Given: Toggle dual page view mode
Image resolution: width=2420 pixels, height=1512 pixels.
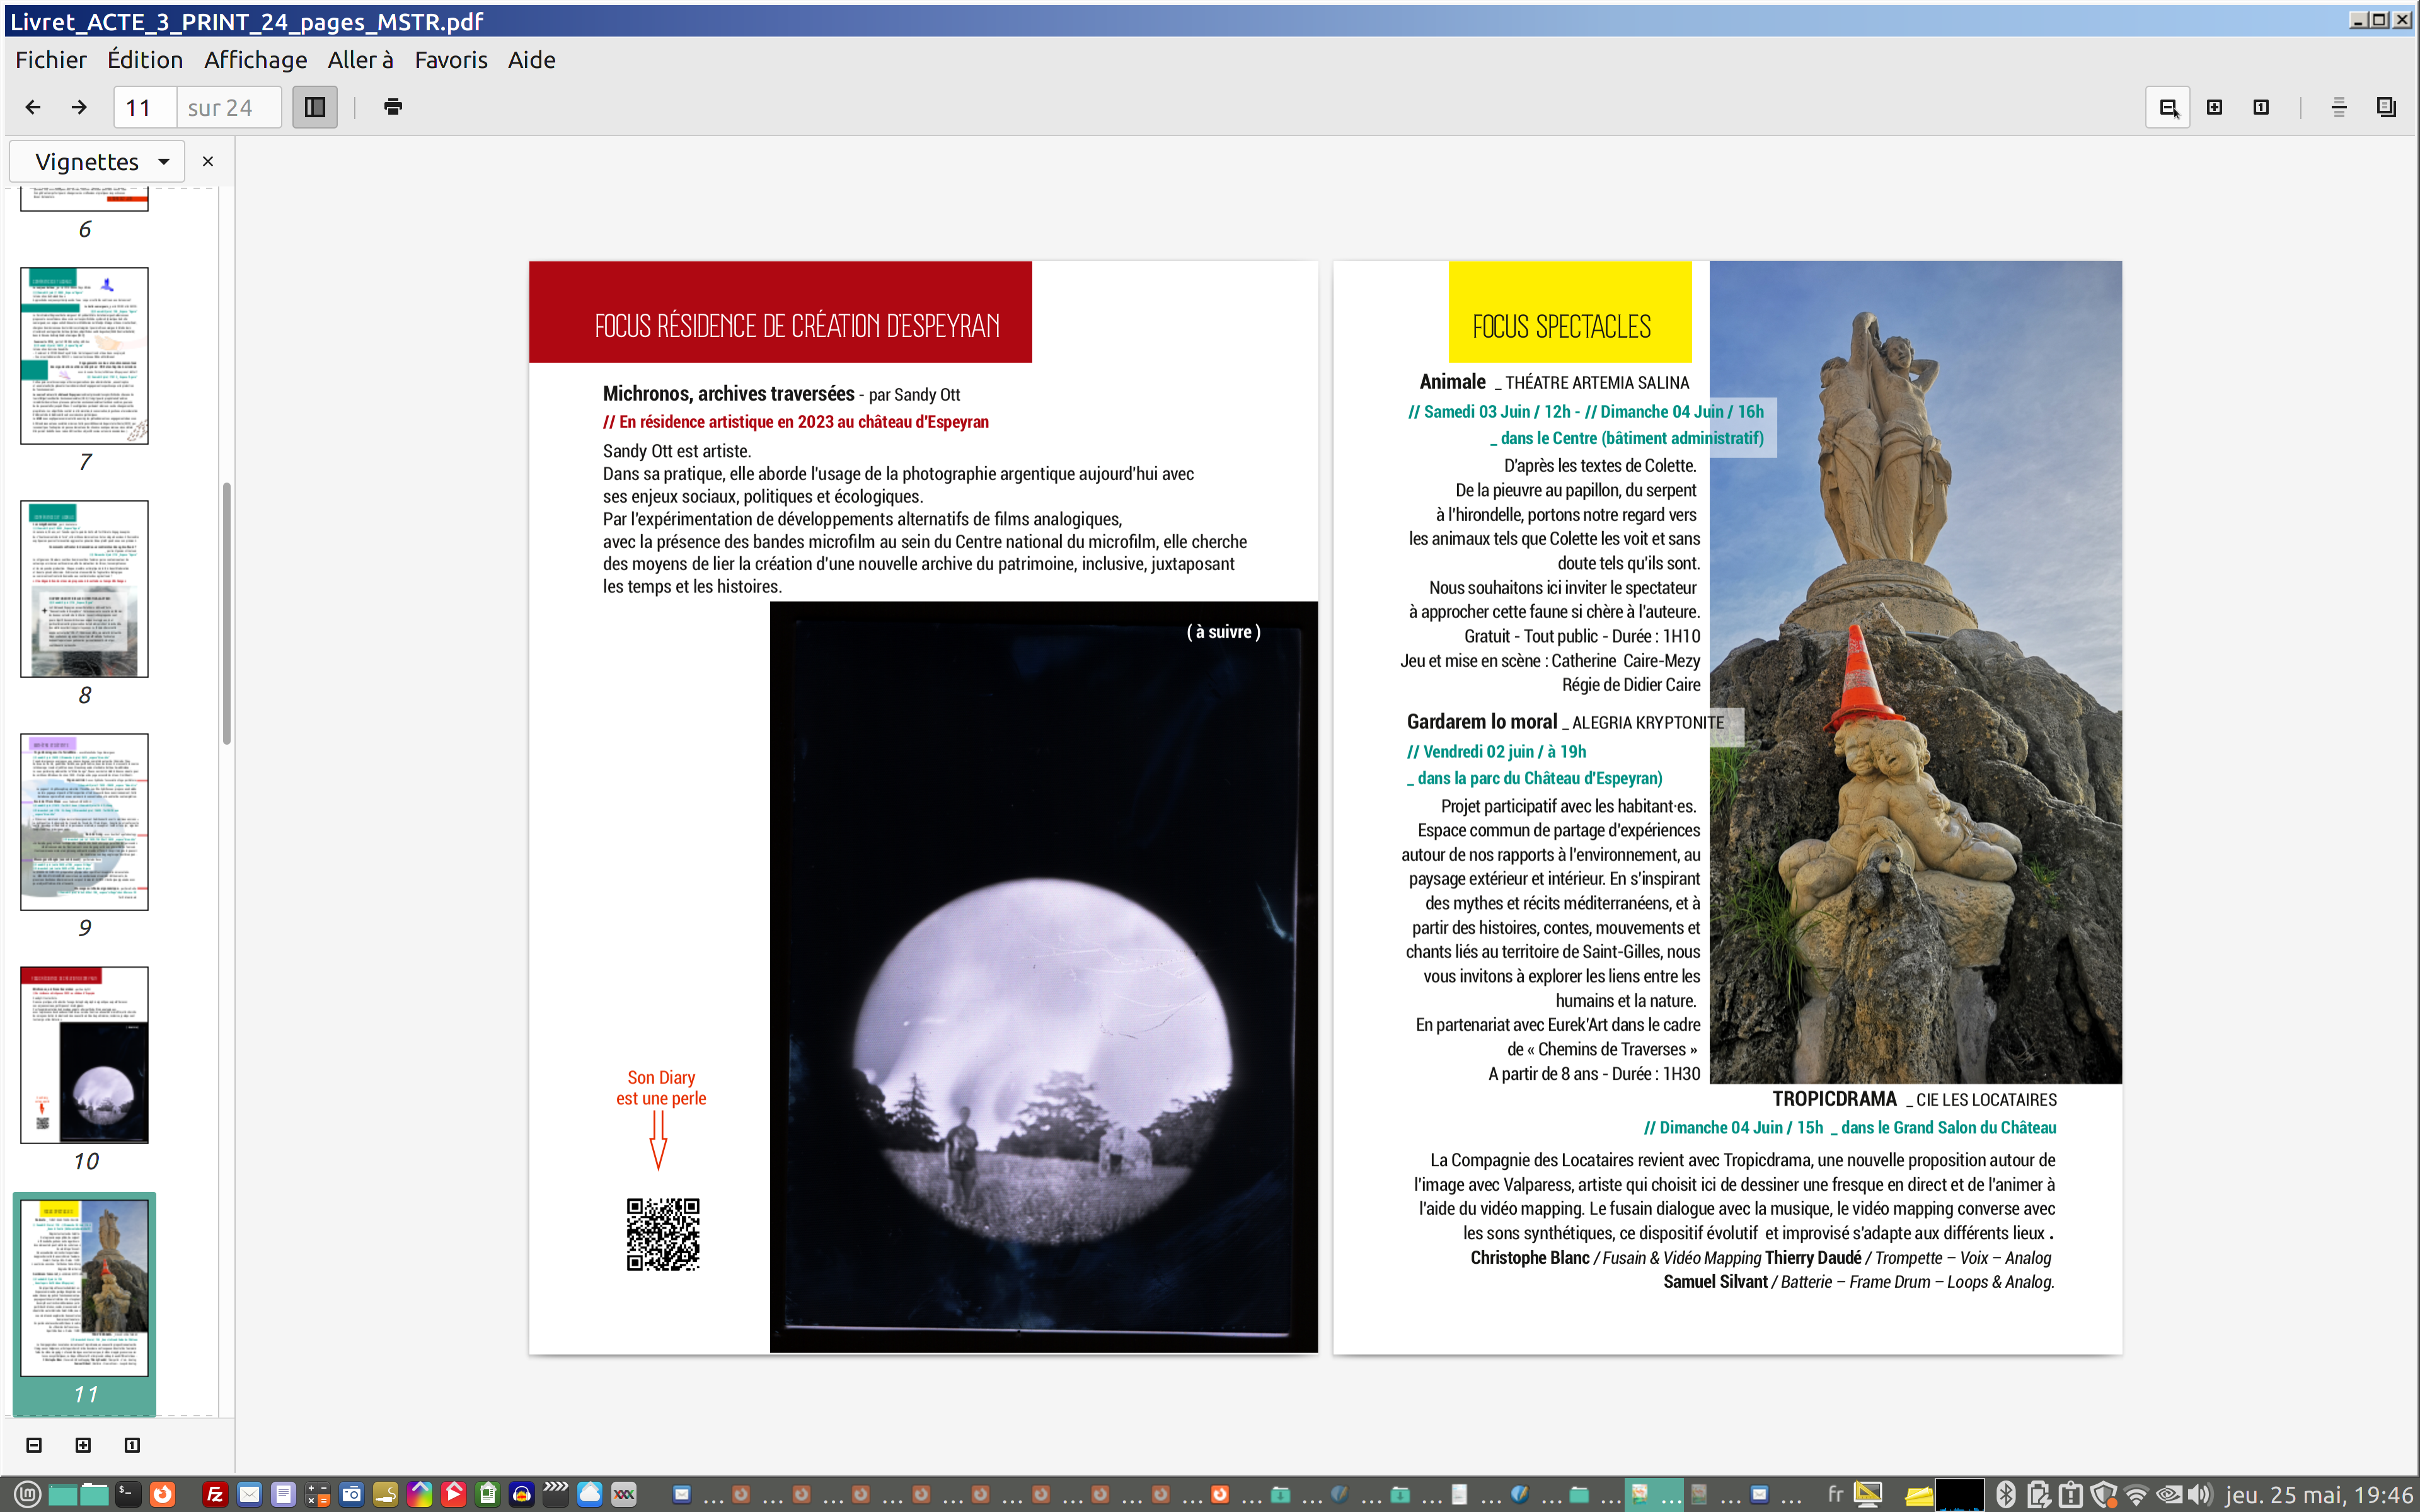Looking at the screenshot, I should pos(2386,107).
